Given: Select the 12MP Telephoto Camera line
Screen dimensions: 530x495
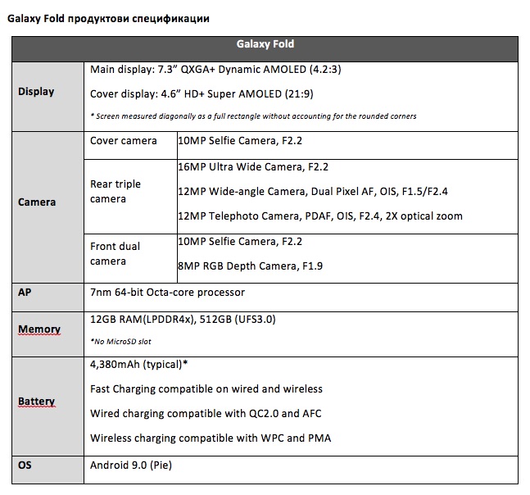Looking at the screenshot, I should coord(320,216).
